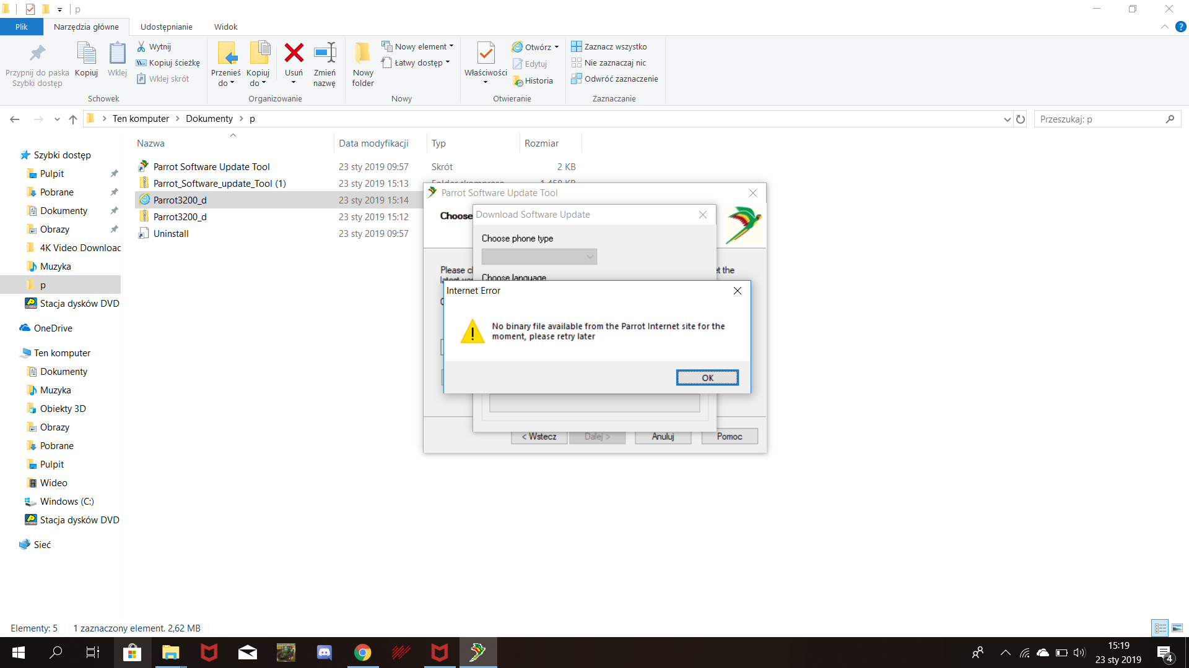Open the Choose phone type dropdown
The width and height of the screenshot is (1189, 668).
539,257
